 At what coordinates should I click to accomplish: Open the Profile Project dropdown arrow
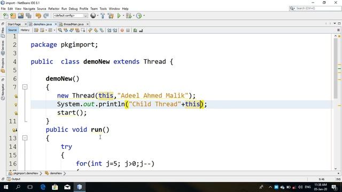tap(144, 15)
